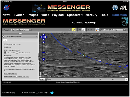Click the Layers panel header
Image resolution: width=130 pixels, height=97 pixels.
coord(20,34)
